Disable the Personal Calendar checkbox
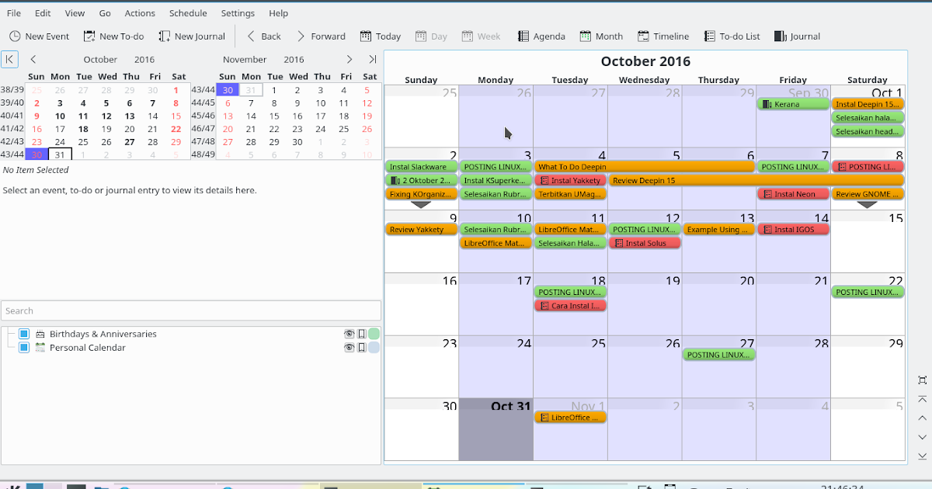 pyautogui.click(x=23, y=348)
